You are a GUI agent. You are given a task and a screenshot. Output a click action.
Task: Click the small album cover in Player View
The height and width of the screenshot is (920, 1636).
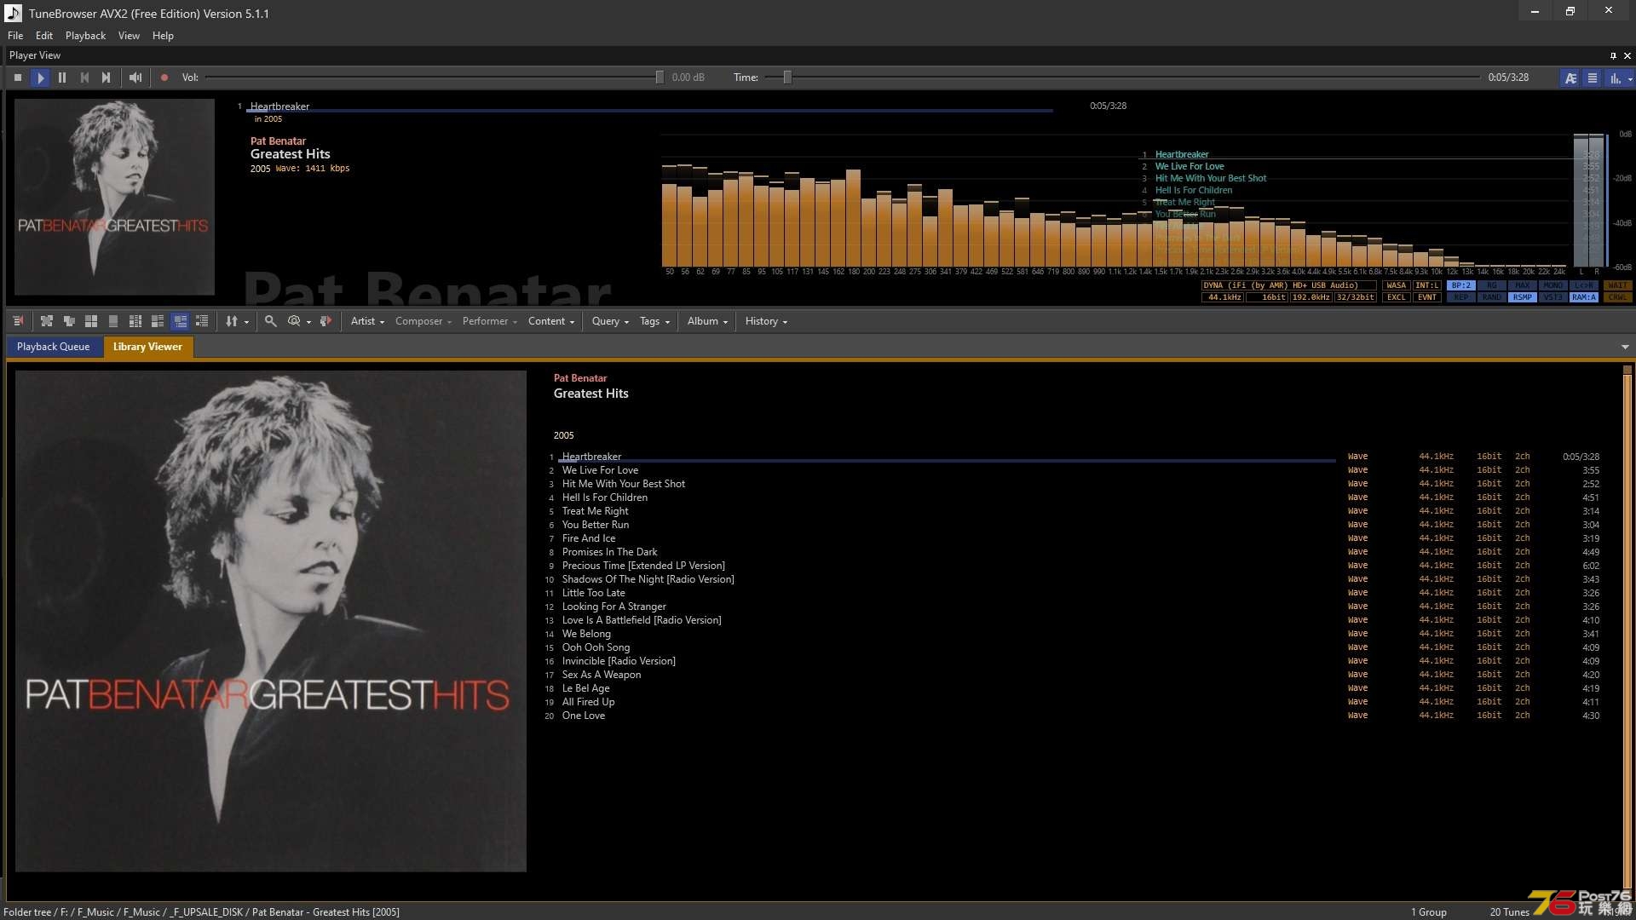coord(114,197)
